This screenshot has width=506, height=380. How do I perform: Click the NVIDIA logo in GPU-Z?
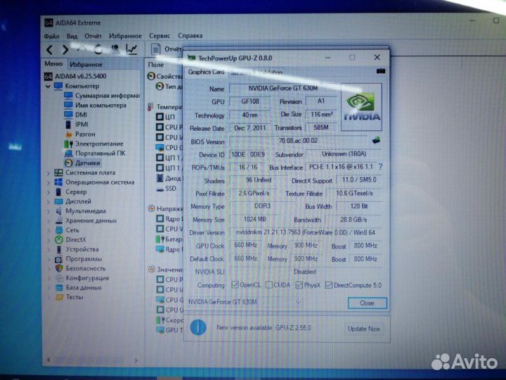361,107
